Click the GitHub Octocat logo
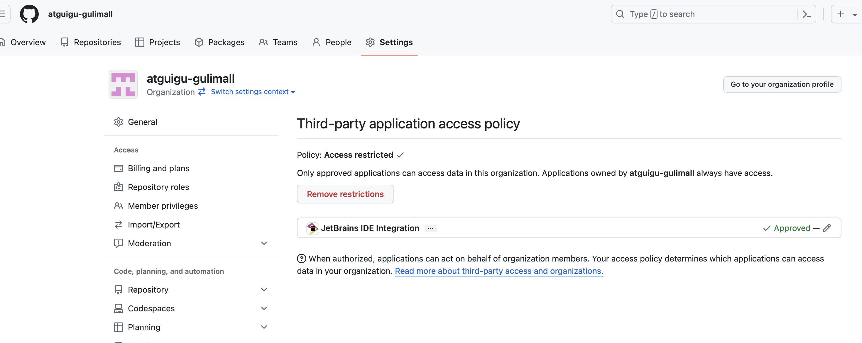 pos(29,14)
